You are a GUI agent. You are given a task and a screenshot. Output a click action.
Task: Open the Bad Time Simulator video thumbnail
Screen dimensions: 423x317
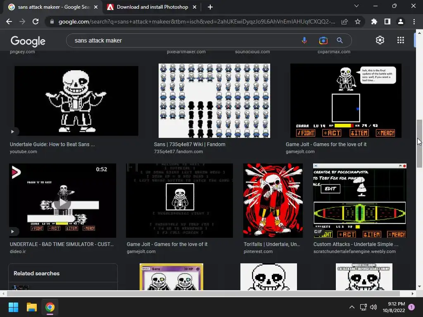coord(63,201)
